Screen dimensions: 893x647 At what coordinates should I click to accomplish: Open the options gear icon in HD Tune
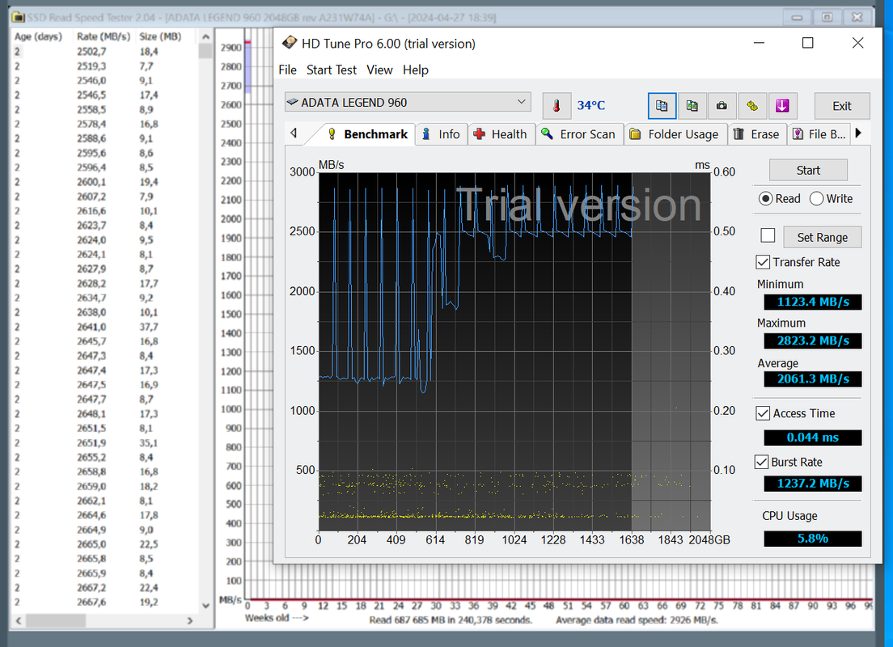click(x=752, y=105)
